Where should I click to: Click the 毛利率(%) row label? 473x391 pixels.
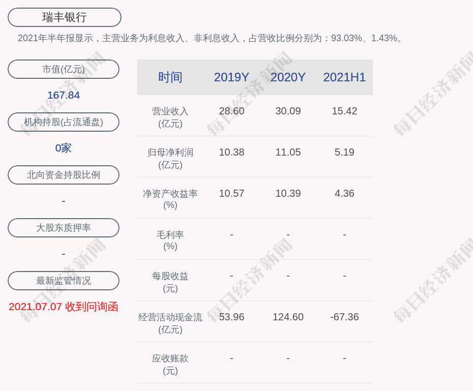pyautogui.click(x=170, y=240)
